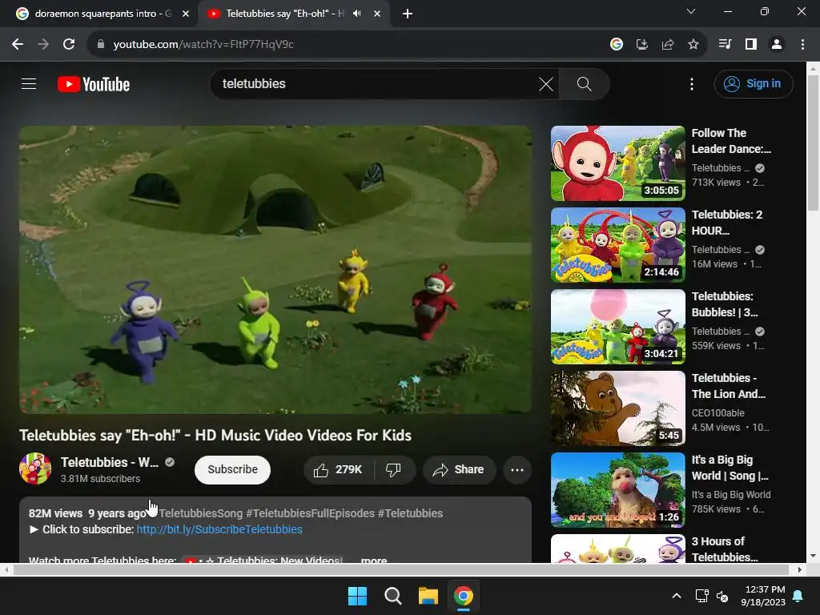The width and height of the screenshot is (820, 615).
Task: Run search with the magnifier button
Action: point(584,83)
